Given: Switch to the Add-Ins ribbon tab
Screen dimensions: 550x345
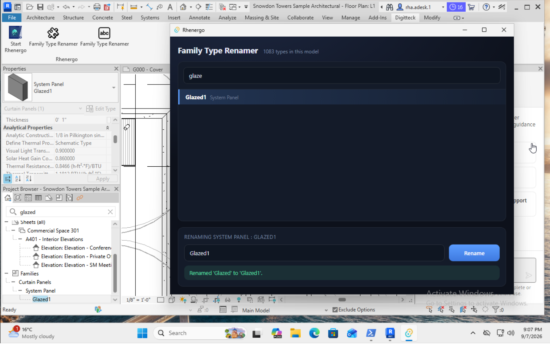Looking at the screenshot, I should point(378,18).
